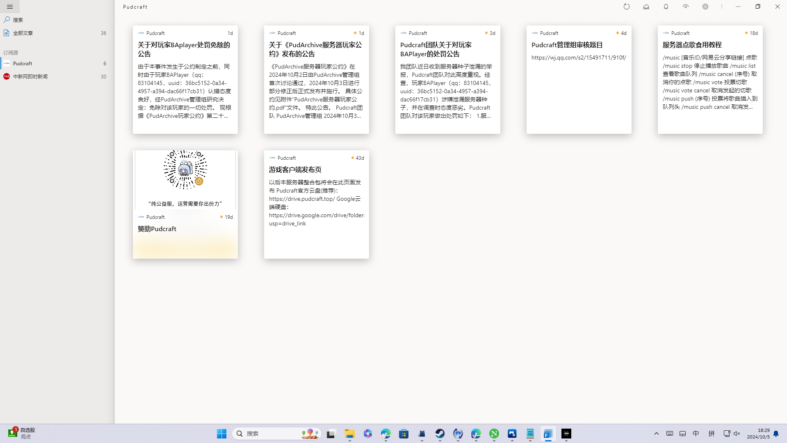Image resolution: width=787 pixels, height=443 pixels.
Task: Open the notifications bell in toolbar
Action: (x=666, y=7)
